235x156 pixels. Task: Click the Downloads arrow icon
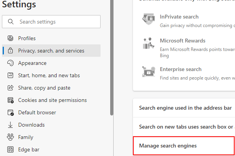[x=11, y=125]
